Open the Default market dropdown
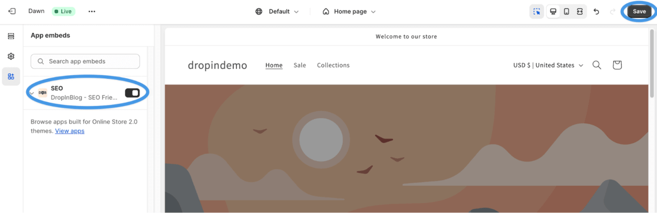 tap(277, 11)
